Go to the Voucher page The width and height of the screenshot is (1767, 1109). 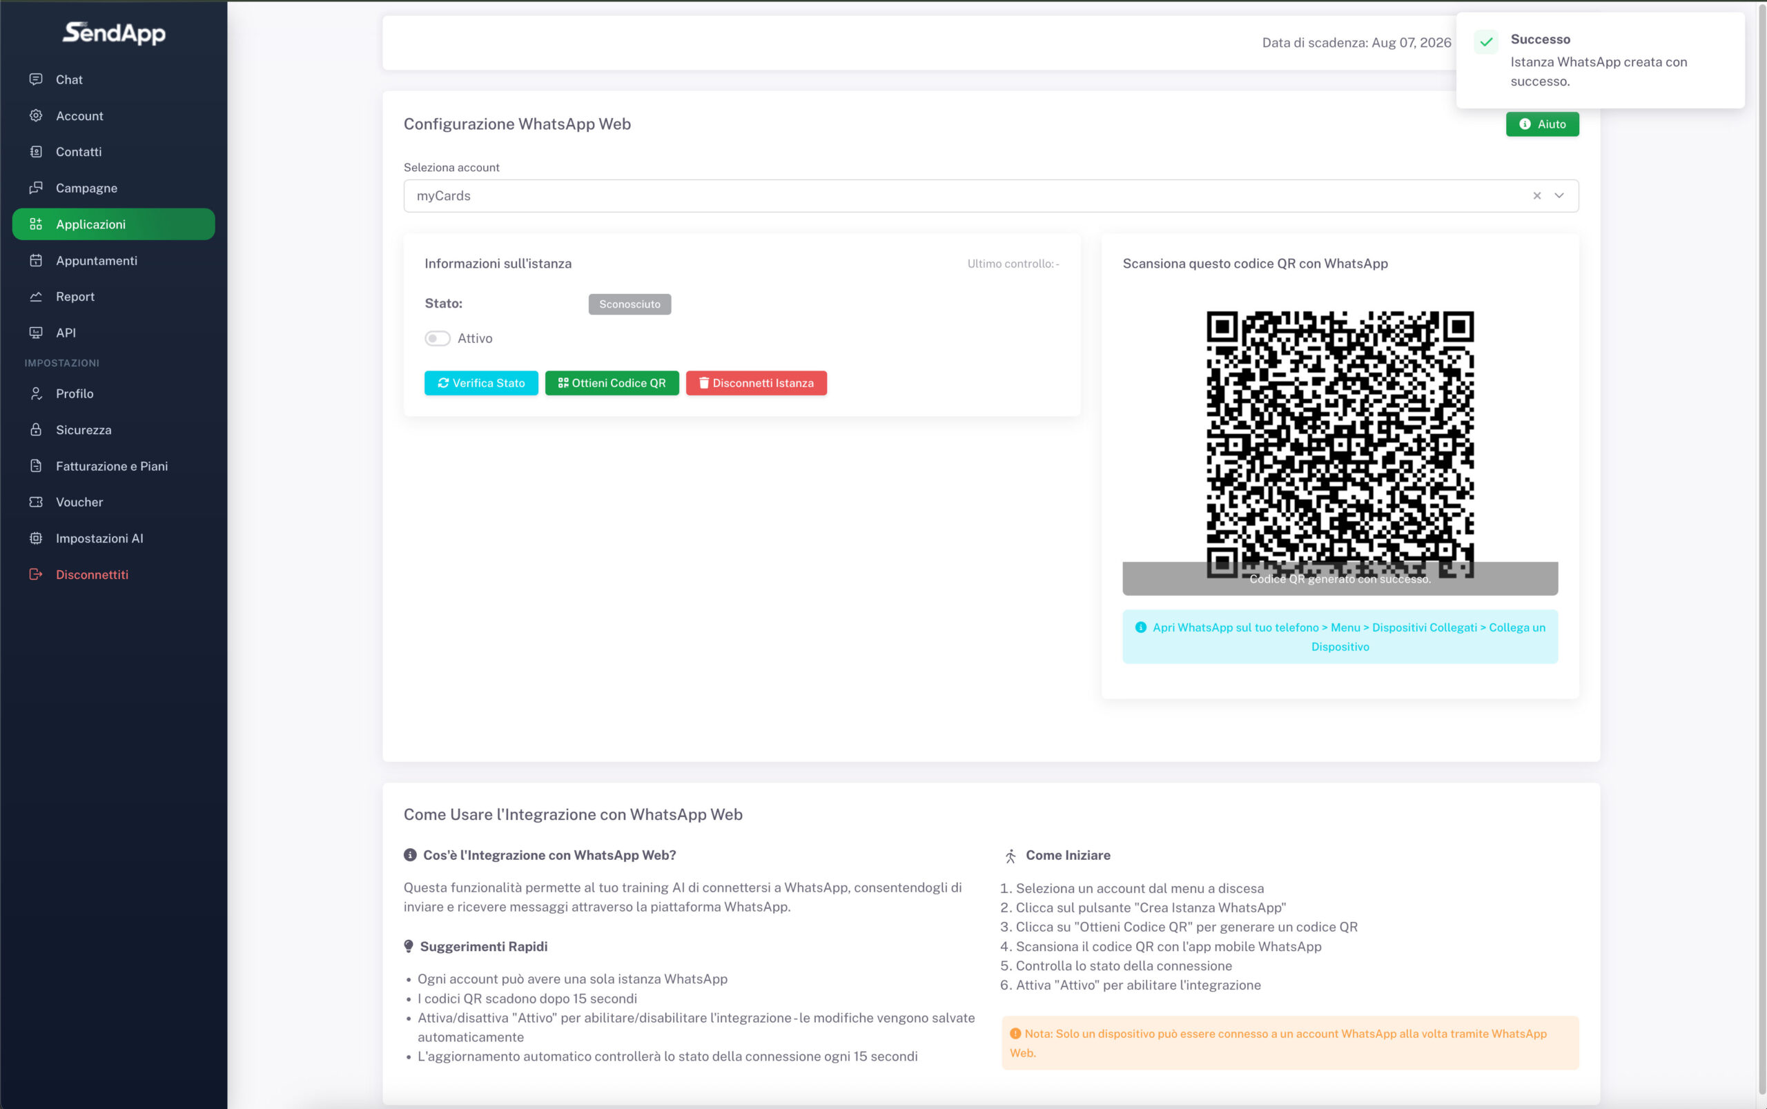tap(114, 502)
